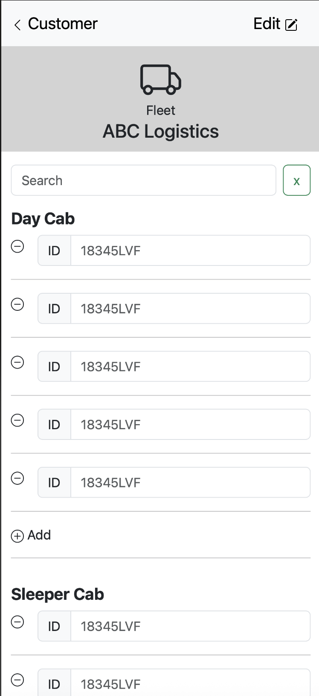Tap the Edit button in header
319x696 pixels.
(275, 24)
